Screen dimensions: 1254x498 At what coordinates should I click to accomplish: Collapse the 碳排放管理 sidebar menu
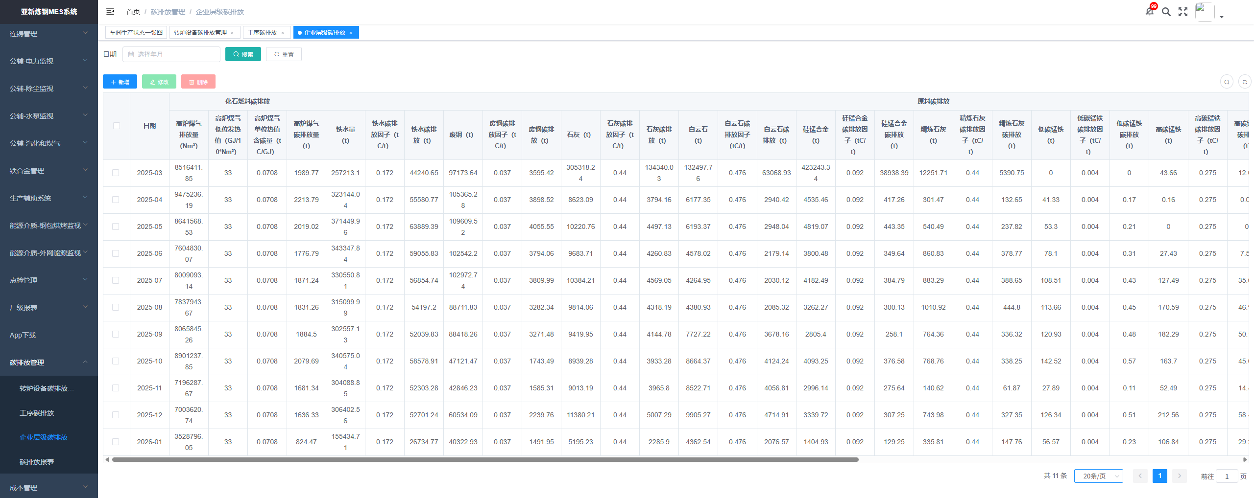[48, 362]
